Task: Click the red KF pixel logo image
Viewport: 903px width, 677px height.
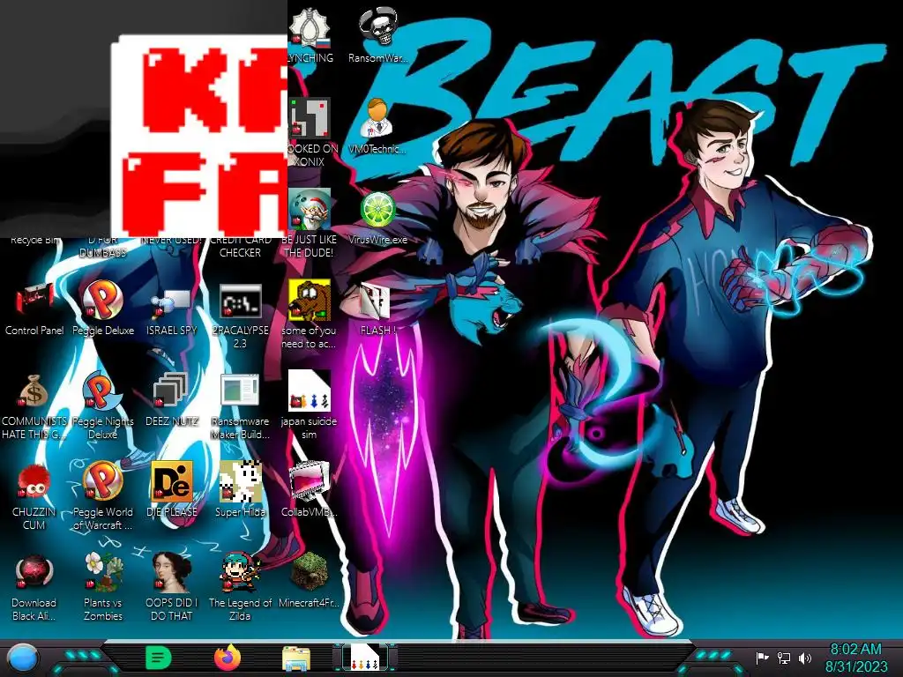Action: point(199,136)
